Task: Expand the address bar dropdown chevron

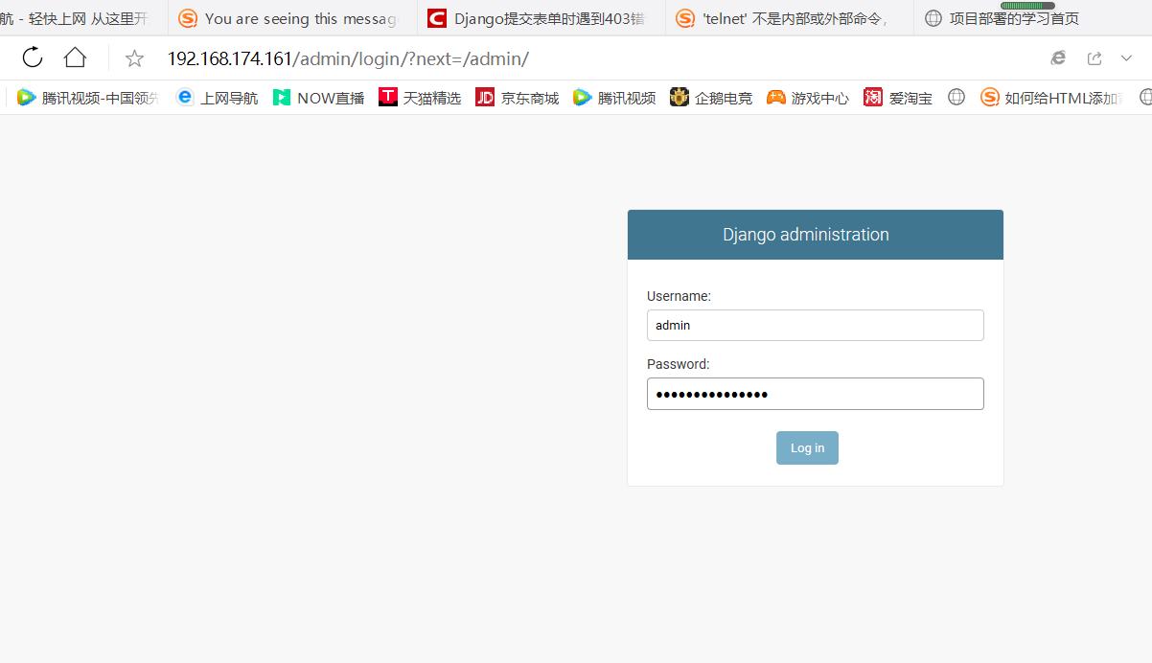Action: pos(1127,58)
